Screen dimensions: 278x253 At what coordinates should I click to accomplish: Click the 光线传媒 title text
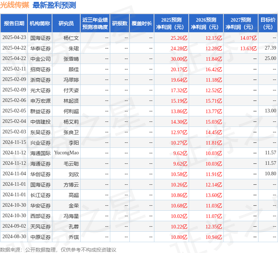click(x=14, y=5)
